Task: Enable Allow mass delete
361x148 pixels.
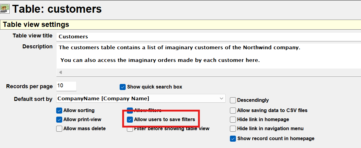Action: (x=59, y=129)
